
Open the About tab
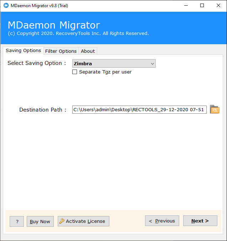[x=88, y=51]
